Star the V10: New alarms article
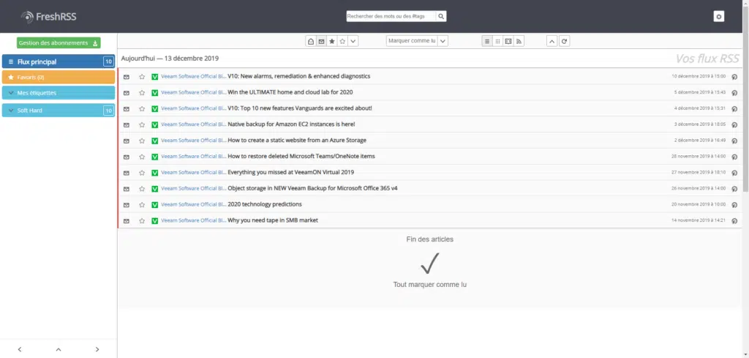Viewport: 749px width, 358px height. [142, 76]
